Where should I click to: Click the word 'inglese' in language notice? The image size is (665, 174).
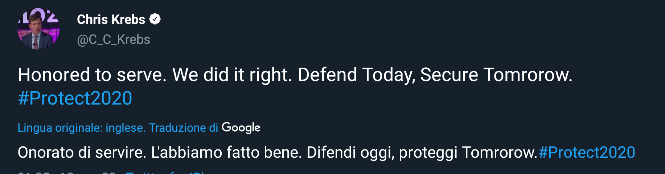click(126, 128)
